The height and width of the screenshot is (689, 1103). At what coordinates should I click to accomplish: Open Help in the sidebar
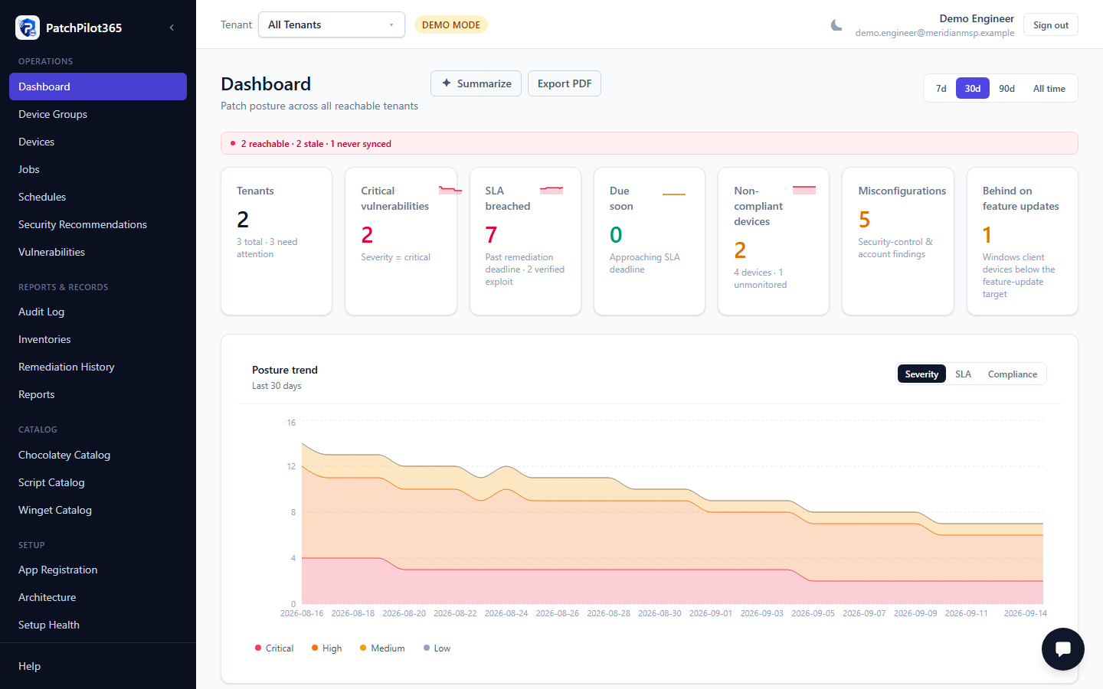98,666
